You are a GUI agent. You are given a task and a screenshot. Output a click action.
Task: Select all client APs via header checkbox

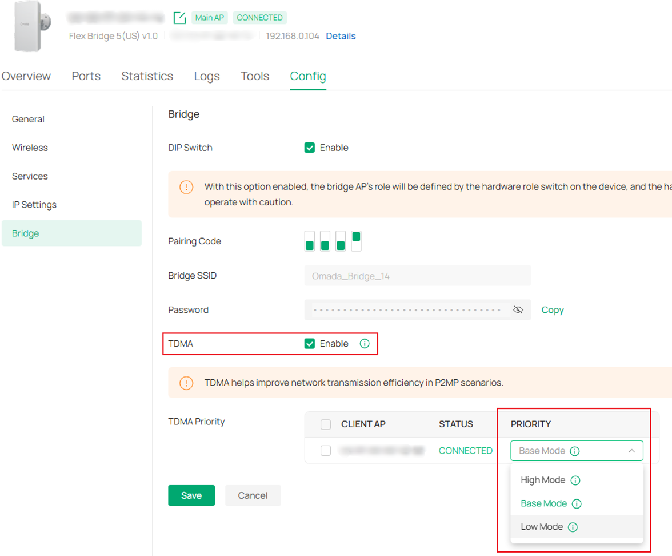click(326, 424)
